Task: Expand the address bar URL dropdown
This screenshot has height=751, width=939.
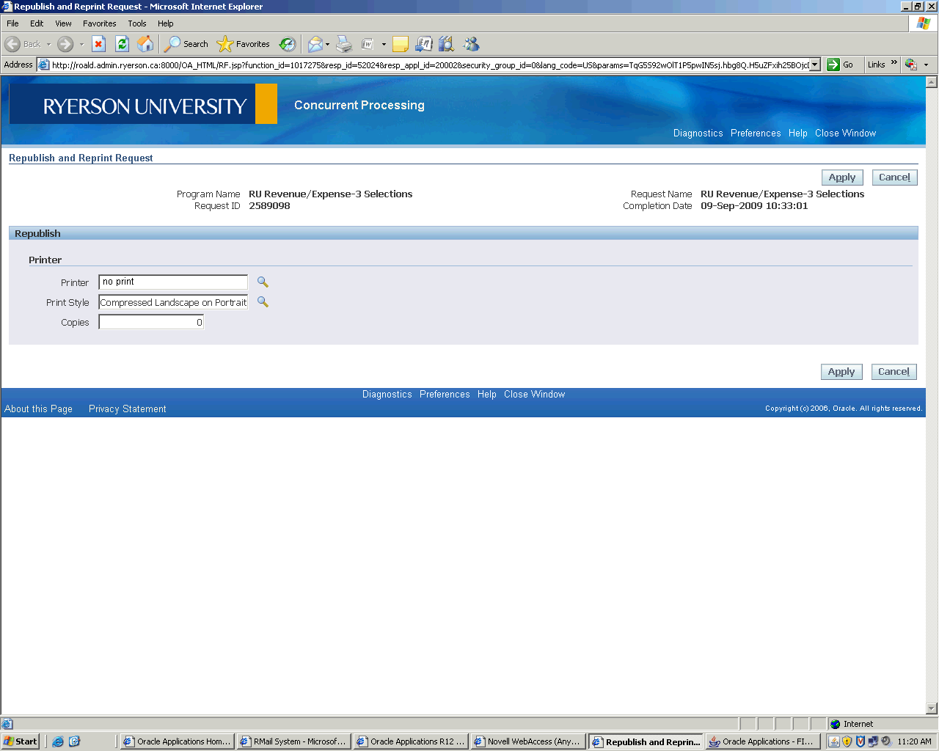Action: click(814, 65)
